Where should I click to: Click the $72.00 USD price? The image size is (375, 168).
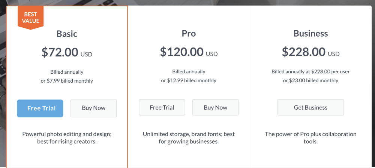tap(67, 52)
